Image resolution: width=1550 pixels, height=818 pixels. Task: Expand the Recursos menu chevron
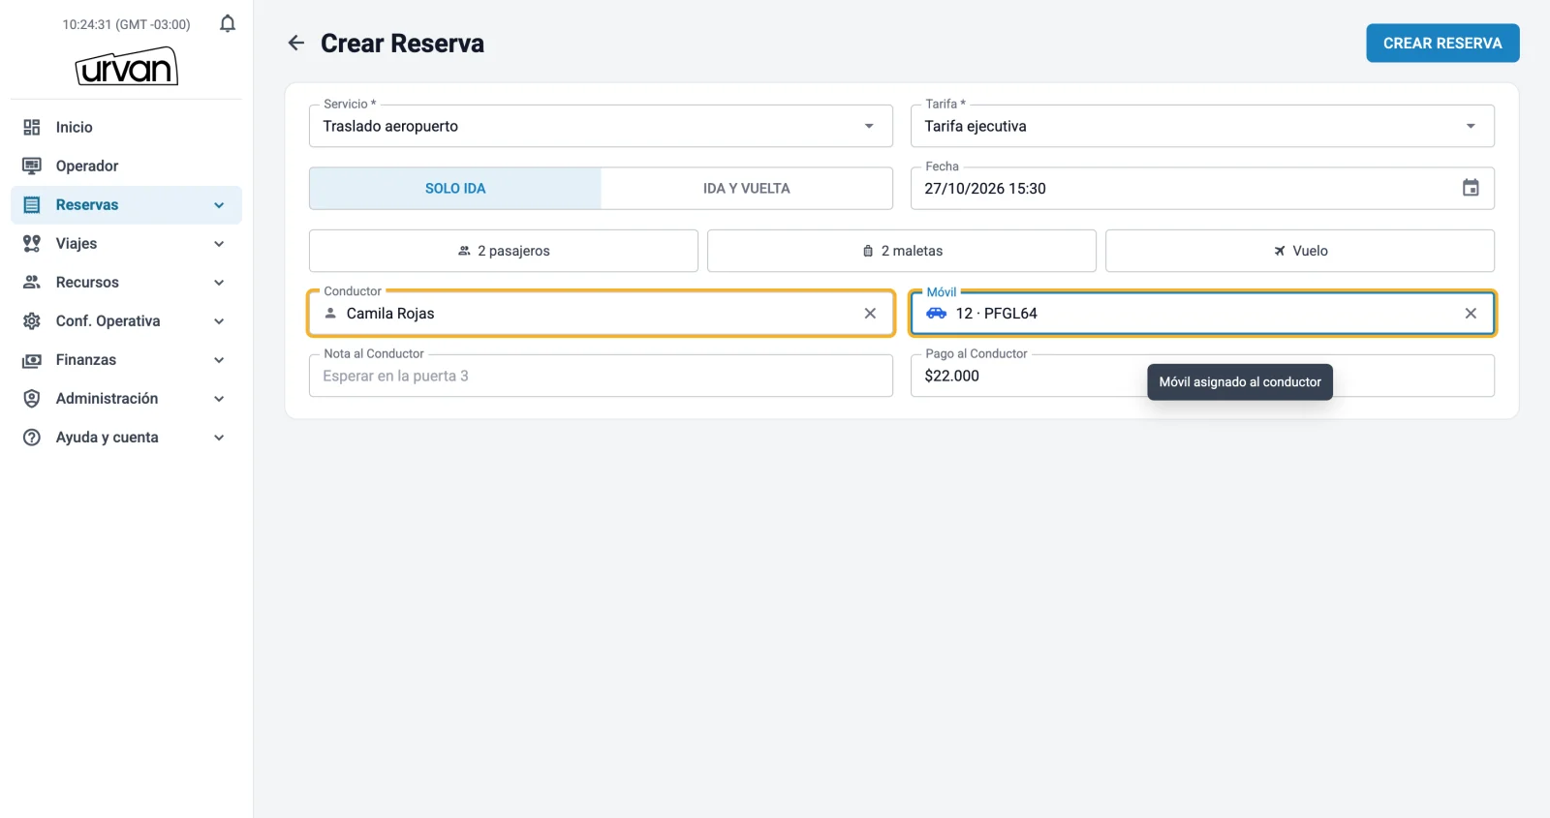(x=219, y=283)
